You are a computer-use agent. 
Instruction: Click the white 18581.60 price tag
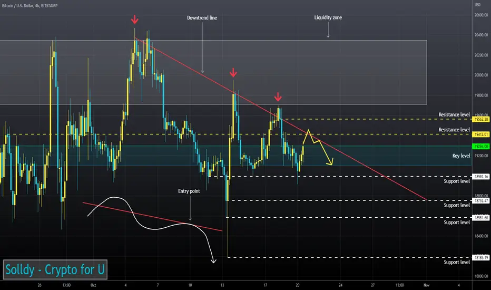tap(480, 218)
